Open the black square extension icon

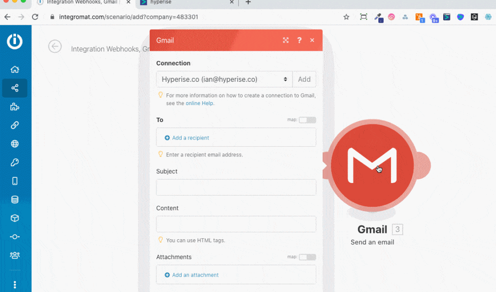474,17
